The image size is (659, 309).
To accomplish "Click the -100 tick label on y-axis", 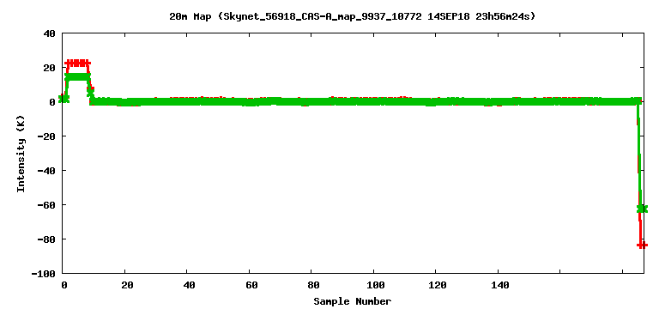I will point(44,274).
